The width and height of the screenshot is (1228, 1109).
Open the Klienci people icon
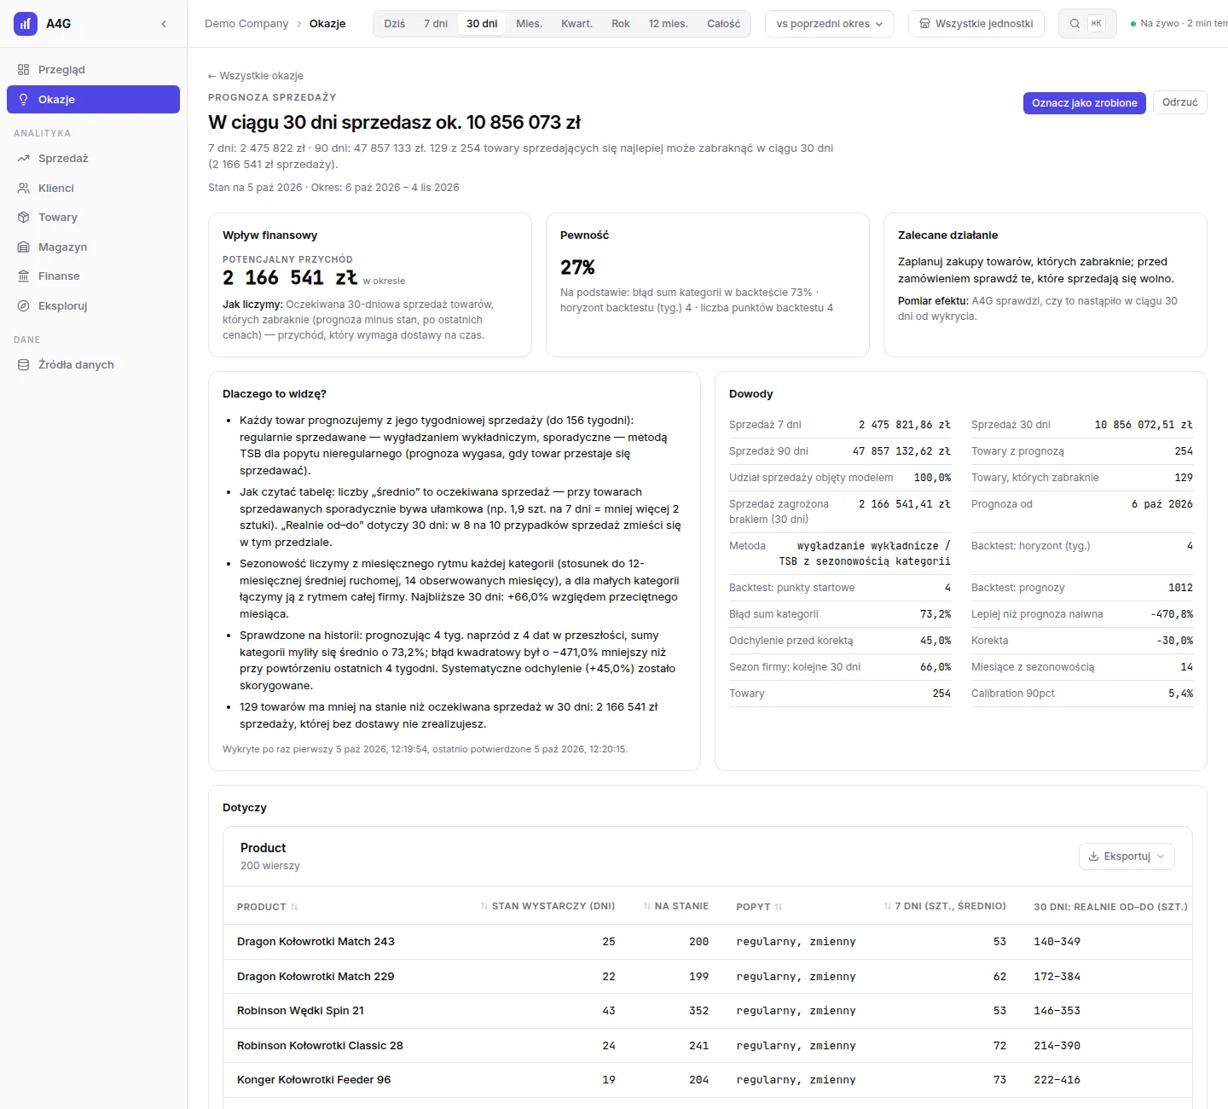tap(24, 189)
